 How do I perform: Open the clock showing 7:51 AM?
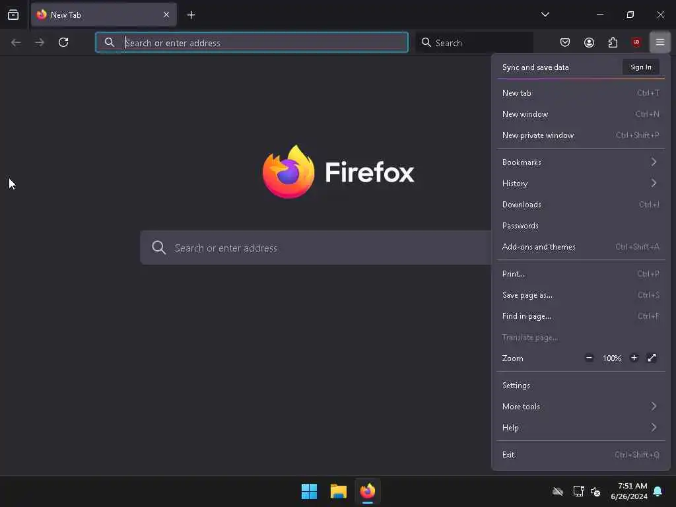pyautogui.click(x=629, y=491)
